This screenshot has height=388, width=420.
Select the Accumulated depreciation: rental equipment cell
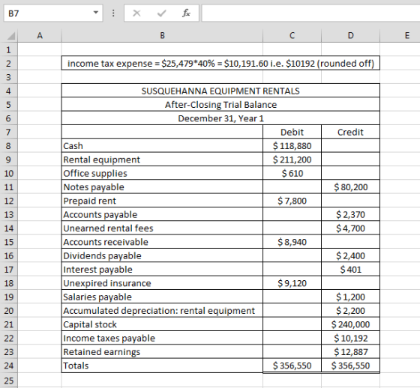pyautogui.click(x=162, y=311)
